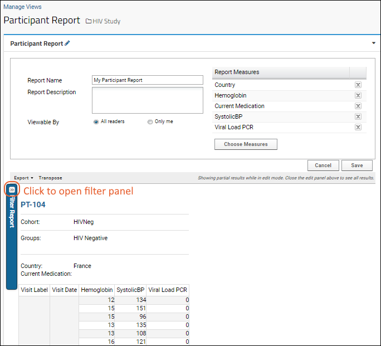The width and height of the screenshot is (381, 346).
Task: Click the Current Medication: label in report
Action: 46,274
